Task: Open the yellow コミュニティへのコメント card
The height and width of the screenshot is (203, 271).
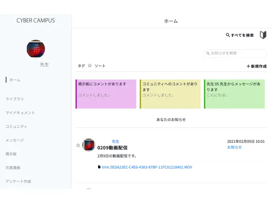Action: (x=170, y=94)
